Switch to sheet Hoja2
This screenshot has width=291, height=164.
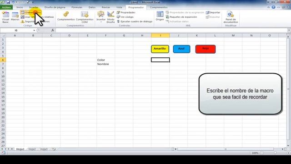32,149
